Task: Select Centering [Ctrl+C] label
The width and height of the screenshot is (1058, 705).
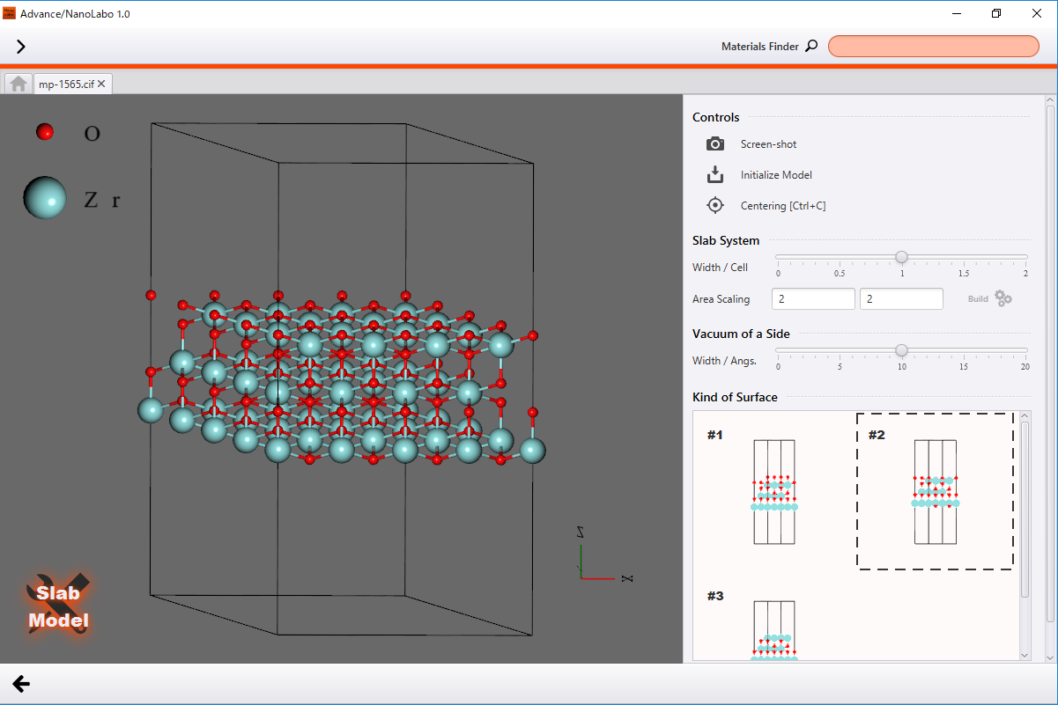Action: click(783, 206)
